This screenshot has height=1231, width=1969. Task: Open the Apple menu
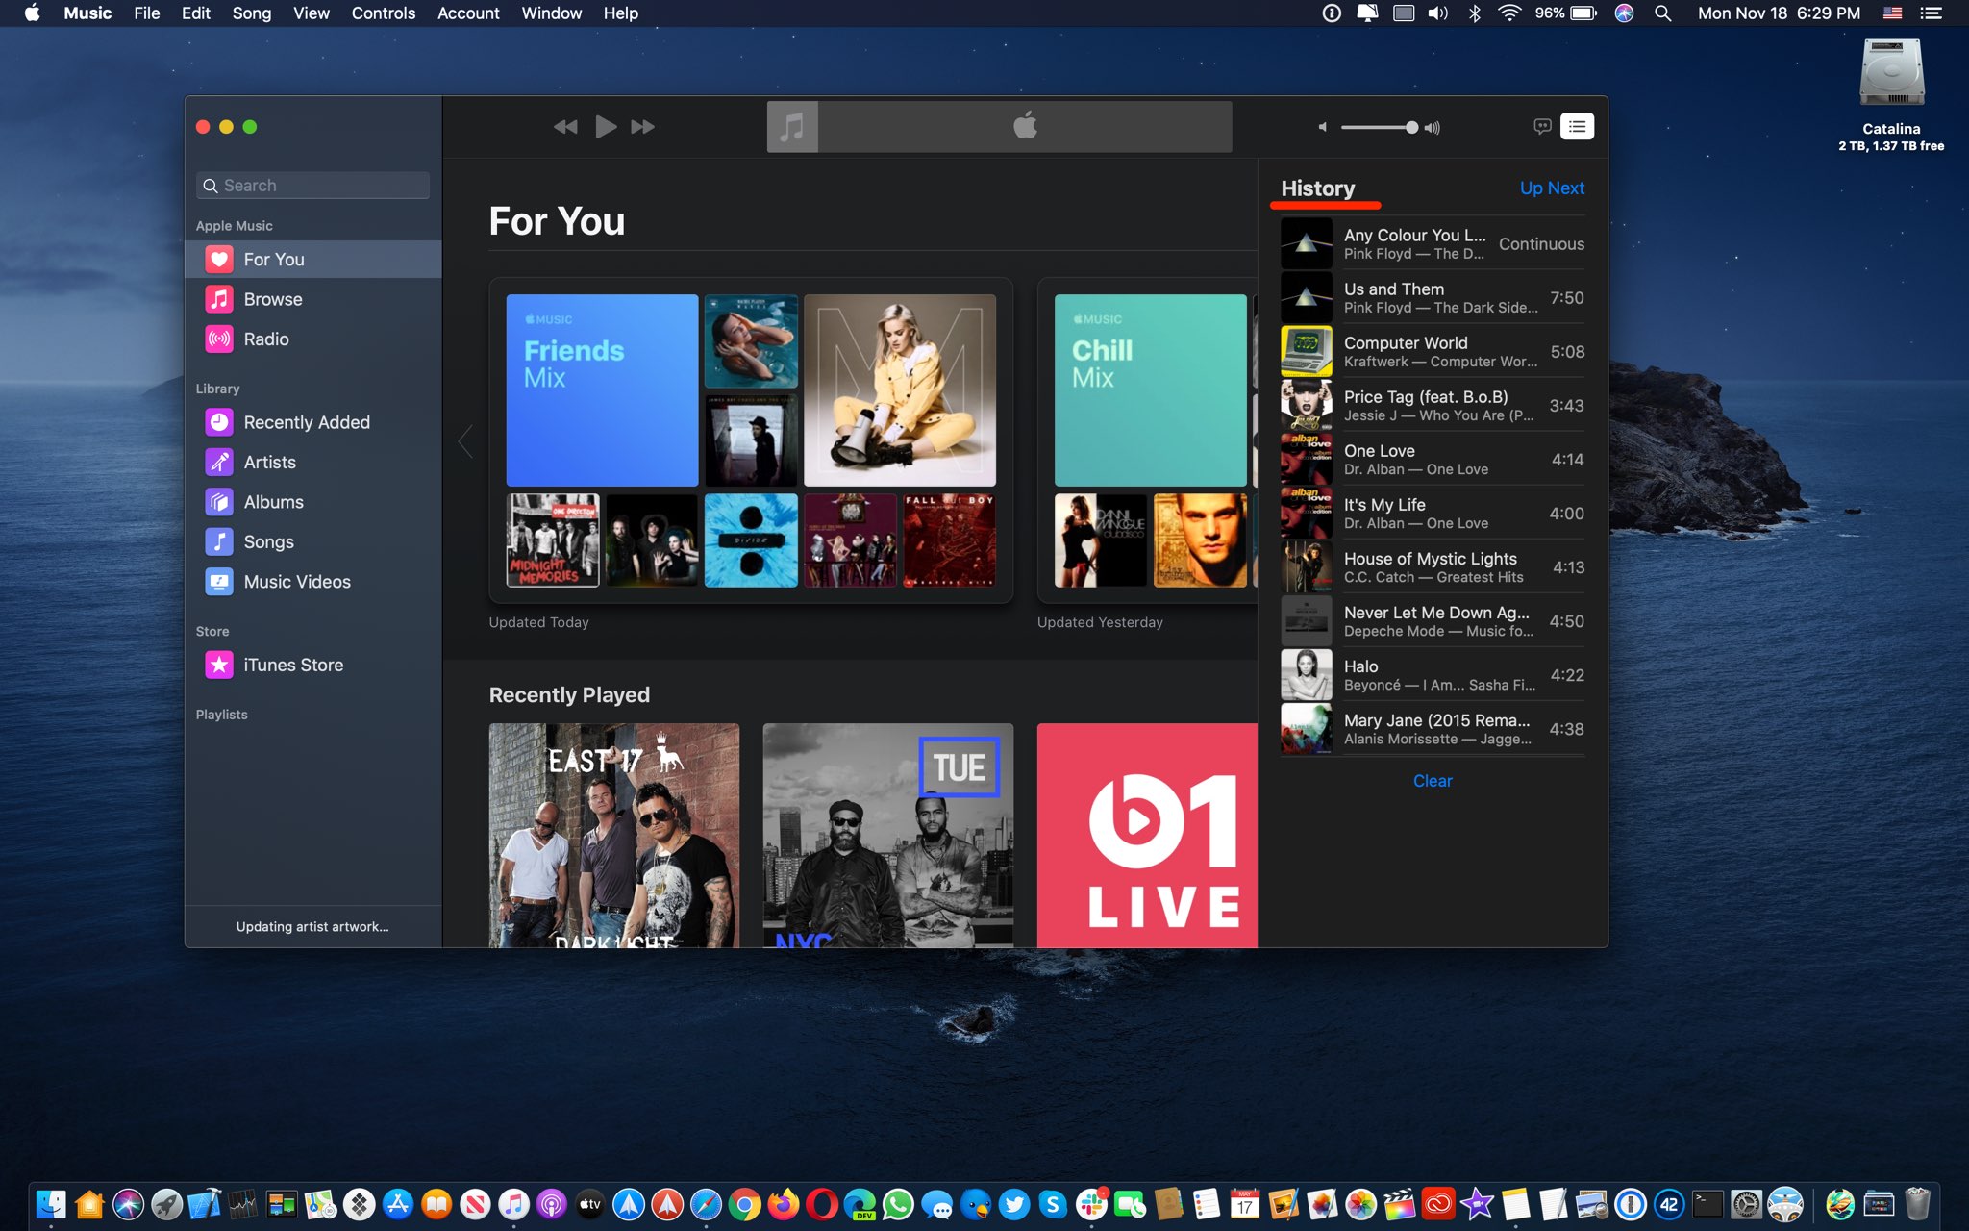pyautogui.click(x=33, y=13)
